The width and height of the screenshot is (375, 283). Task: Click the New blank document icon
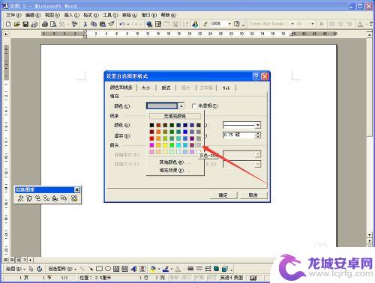tap(8, 24)
